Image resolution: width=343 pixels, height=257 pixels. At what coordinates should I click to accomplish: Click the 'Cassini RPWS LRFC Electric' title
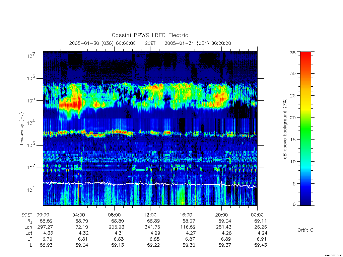pyautogui.click(x=150, y=35)
